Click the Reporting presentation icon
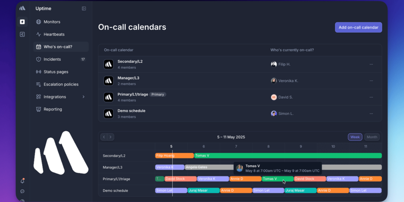This screenshot has height=202, width=404. pyautogui.click(x=38, y=110)
